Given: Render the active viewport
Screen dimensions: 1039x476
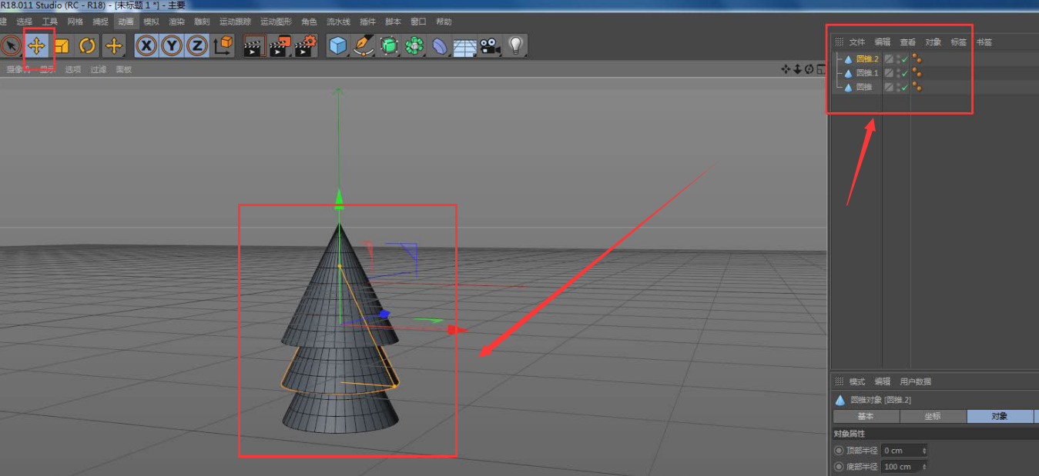Looking at the screenshot, I should [x=254, y=46].
